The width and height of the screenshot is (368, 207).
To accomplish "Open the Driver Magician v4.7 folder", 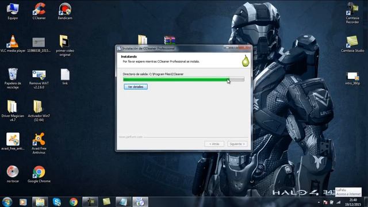I will (x=13, y=110).
